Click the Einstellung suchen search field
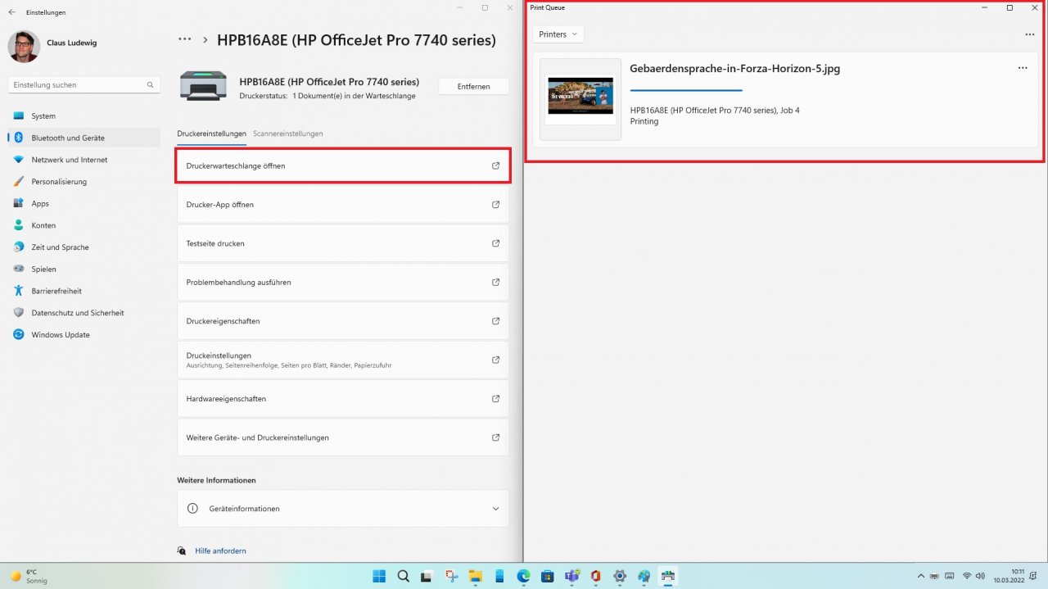The height and width of the screenshot is (589, 1048). [x=84, y=84]
